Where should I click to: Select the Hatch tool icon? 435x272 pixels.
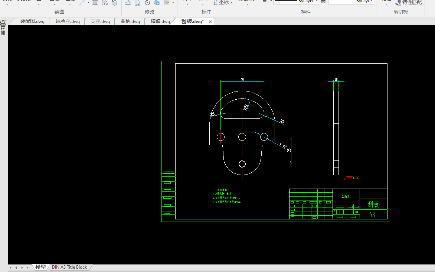click(x=95, y=3)
